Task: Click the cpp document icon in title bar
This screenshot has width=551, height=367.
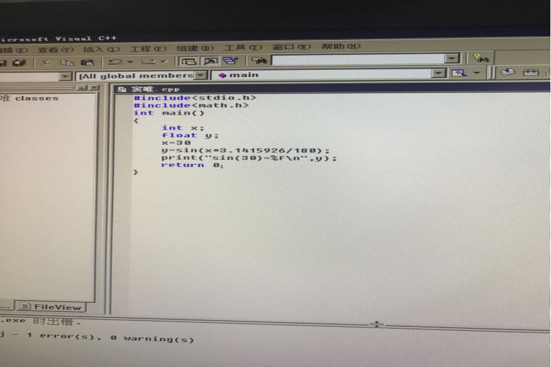Action: (122, 89)
